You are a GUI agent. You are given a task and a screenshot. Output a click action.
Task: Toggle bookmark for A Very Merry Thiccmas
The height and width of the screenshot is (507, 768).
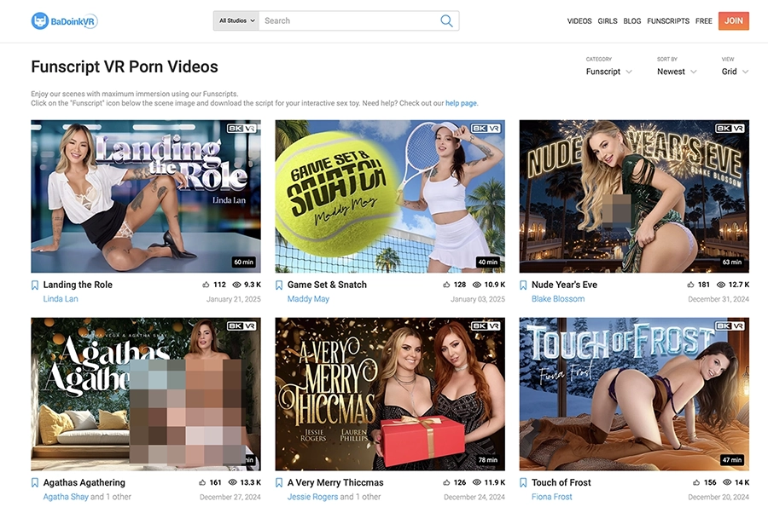click(x=279, y=483)
